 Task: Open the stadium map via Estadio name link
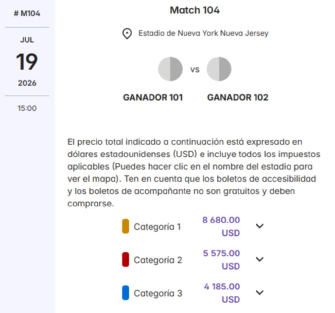(203, 33)
